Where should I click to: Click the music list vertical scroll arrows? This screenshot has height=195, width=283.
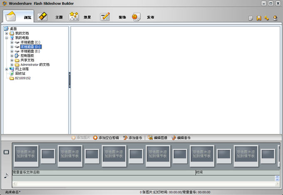pos(277,178)
